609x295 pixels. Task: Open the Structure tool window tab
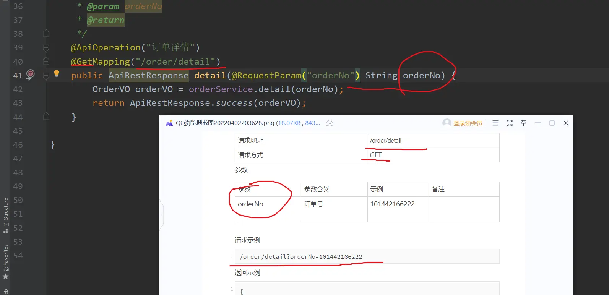pyautogui.click(x=6, y=215)
